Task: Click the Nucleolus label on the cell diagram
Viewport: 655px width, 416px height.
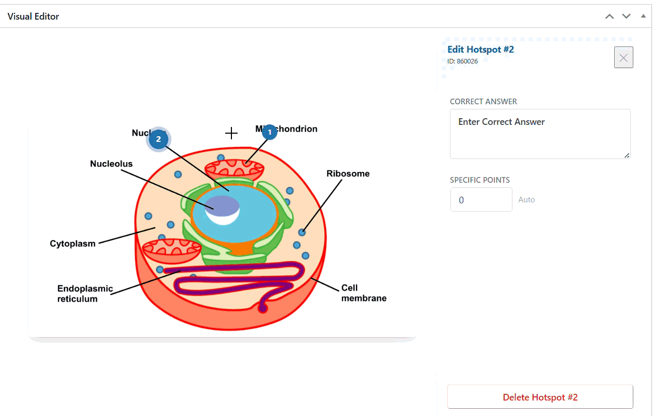Action: click(111, 164)
